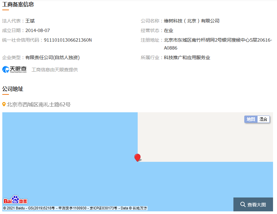This screenshot has height=214, width=277.
Task: Open the larger map via 查看大图
Action: tap(253, 204)
